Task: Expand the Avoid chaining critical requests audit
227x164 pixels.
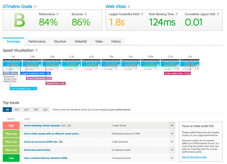Action: (x=172, y=126)
